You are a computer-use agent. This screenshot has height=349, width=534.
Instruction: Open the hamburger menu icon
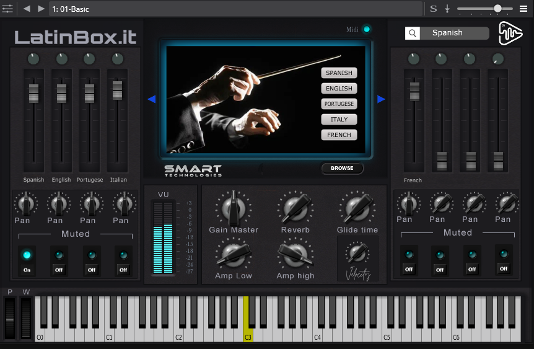click(x=523, y=9)
